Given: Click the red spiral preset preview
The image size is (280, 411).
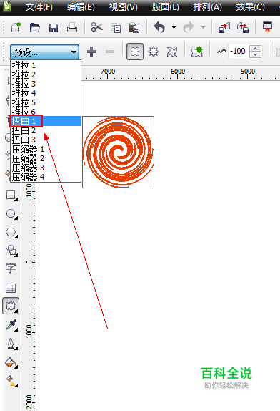Looking at the screenshot, I should tap(118, 152).
